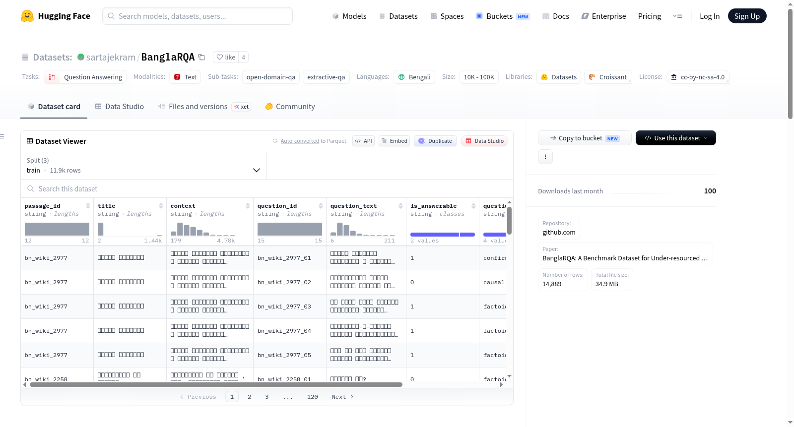Screen dimensions: 794x427
Task: Click the heart like button
Action: (226, 57)
